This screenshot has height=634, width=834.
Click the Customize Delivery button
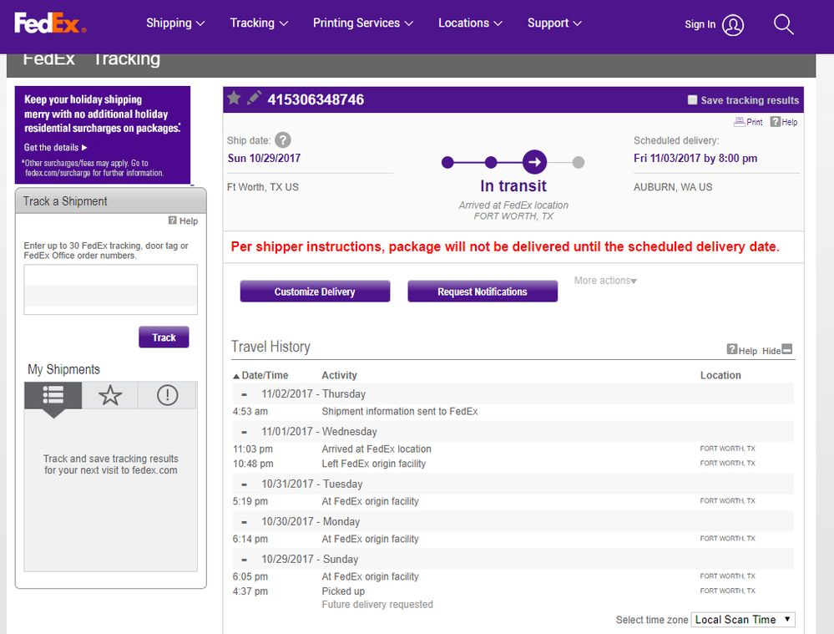315,292
